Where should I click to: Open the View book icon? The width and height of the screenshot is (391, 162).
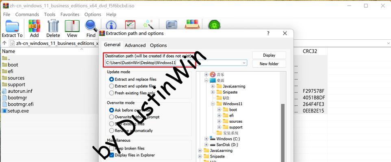click(x=72, y=26)
